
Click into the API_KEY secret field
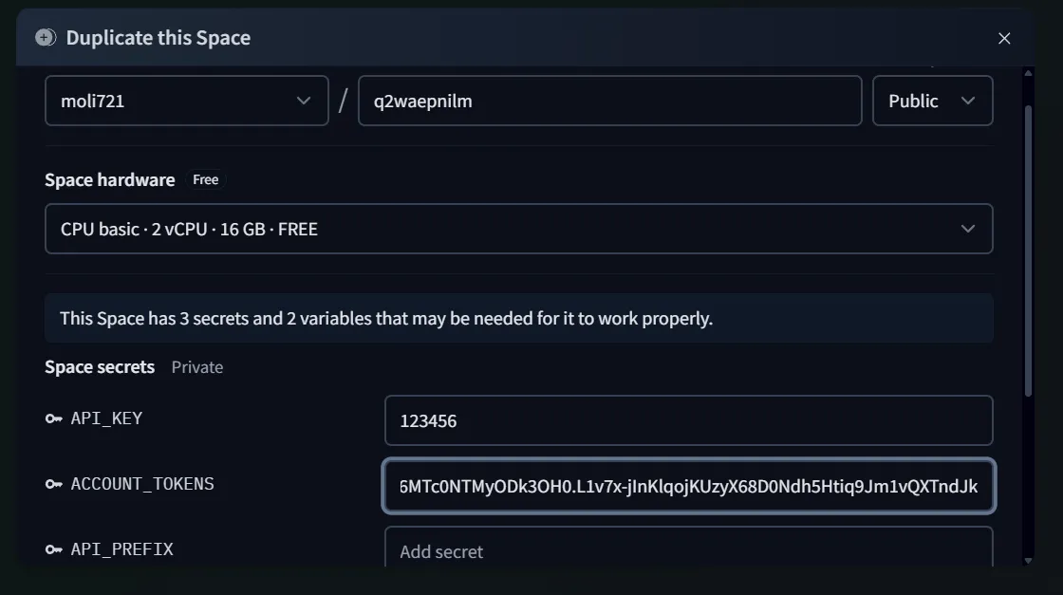click(688, 420)
